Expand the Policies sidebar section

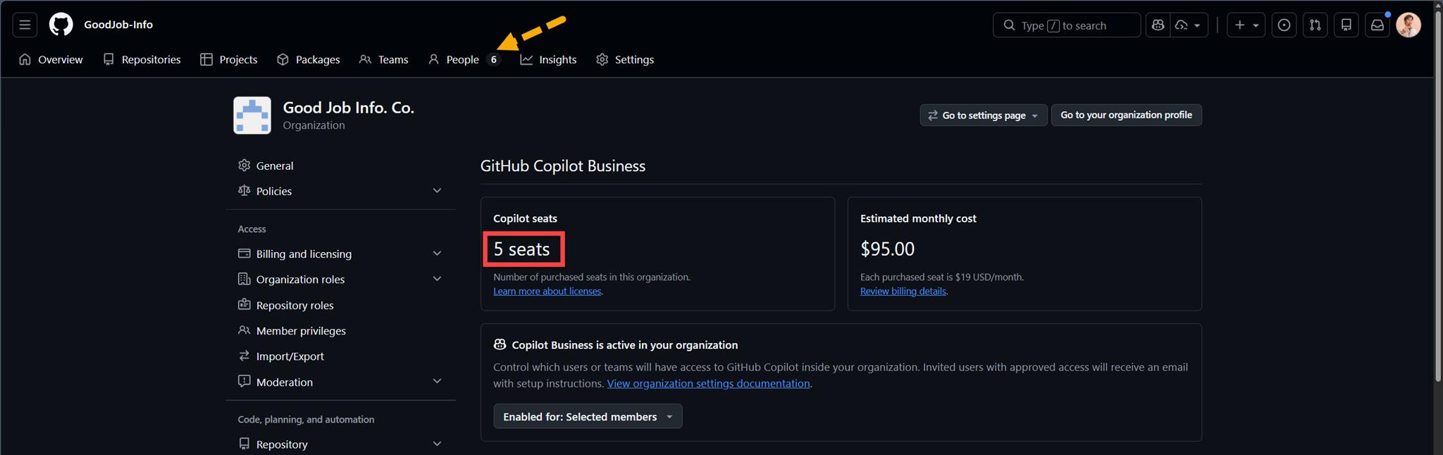[437, 191]
